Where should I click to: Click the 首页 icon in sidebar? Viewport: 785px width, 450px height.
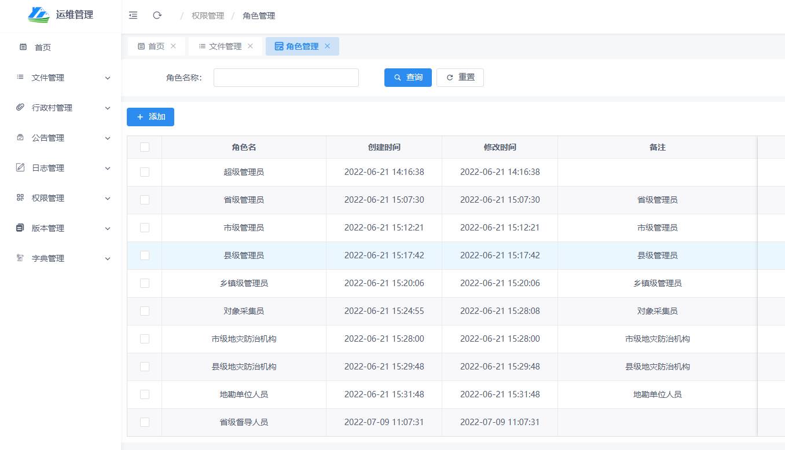[23, 47]
